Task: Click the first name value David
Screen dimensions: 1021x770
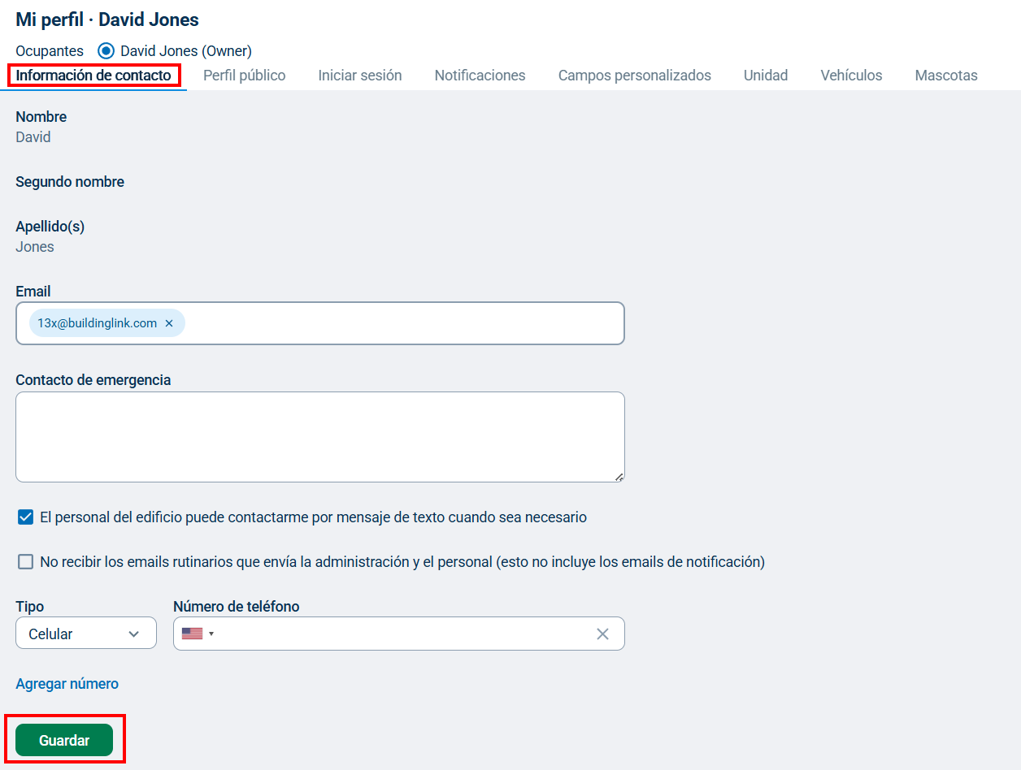Action: tap(33, 137)
